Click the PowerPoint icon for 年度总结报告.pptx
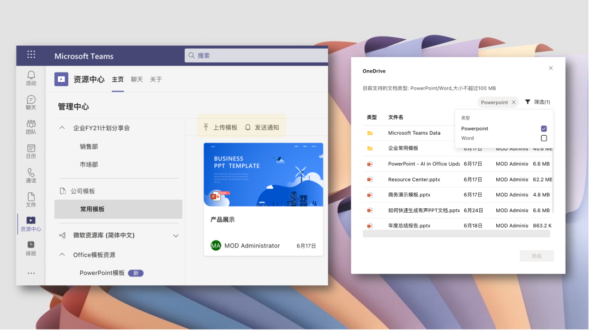Image resolution: width=589 pixels, height=331 pixels. point(370,226)
